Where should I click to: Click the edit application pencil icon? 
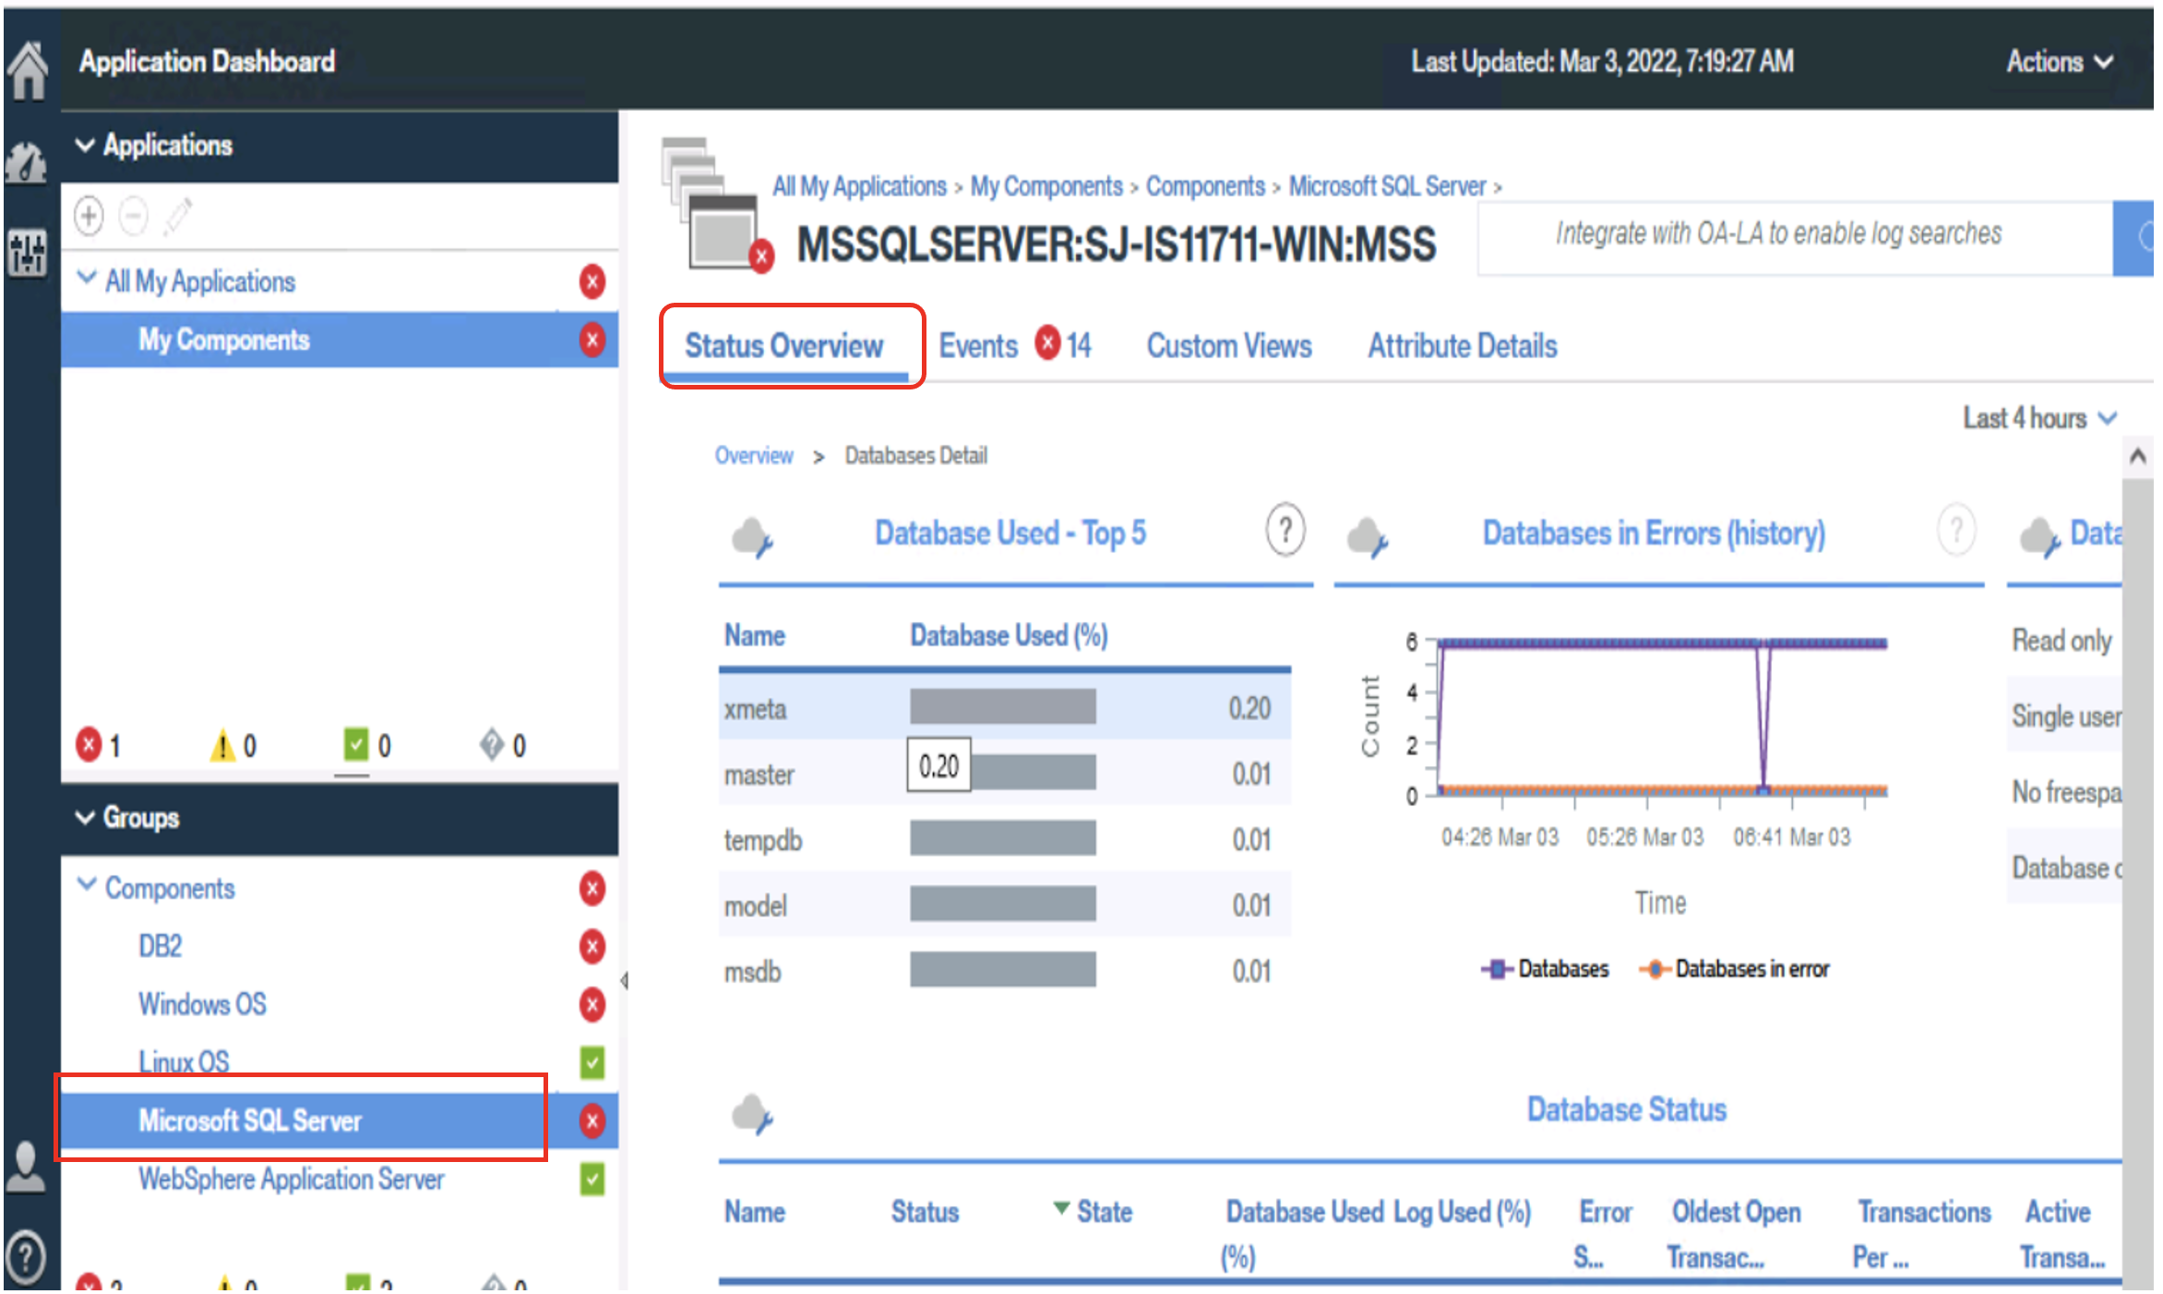177,217
